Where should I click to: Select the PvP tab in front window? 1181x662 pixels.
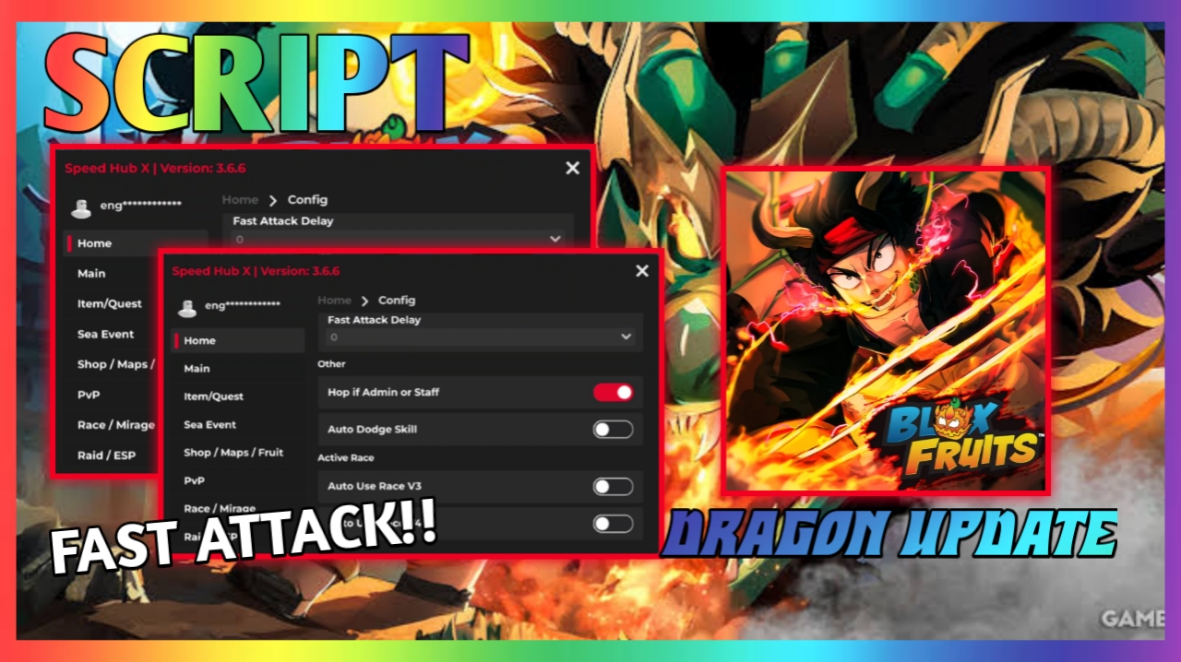(x=194, y=480)
